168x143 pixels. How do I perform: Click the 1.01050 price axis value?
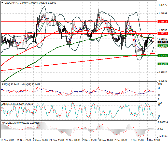tap(163, 39)
